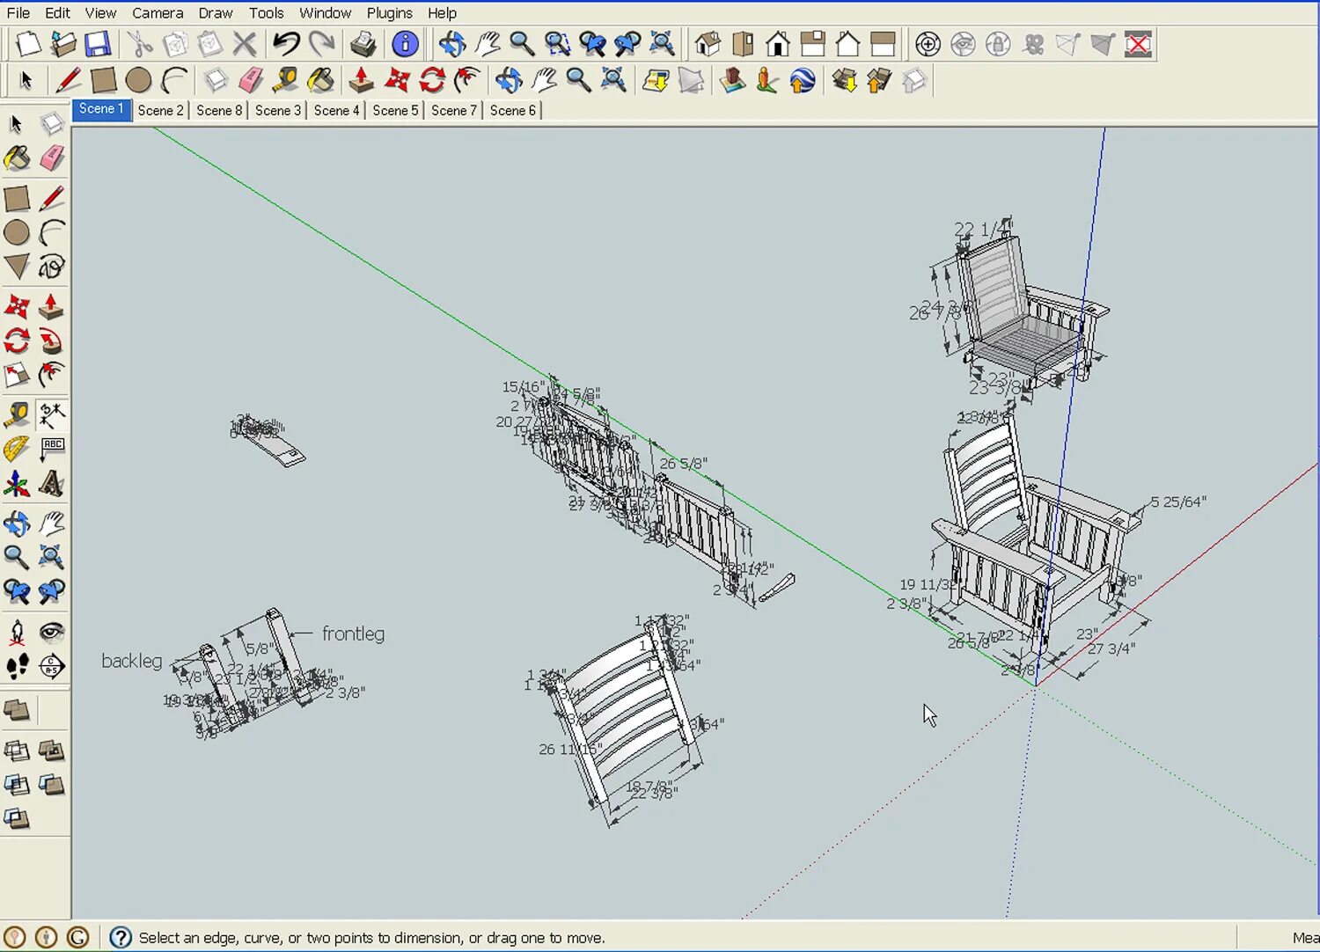Select the Protractor tool
The width and height of the screenshot is (1320, 952).
17,449
